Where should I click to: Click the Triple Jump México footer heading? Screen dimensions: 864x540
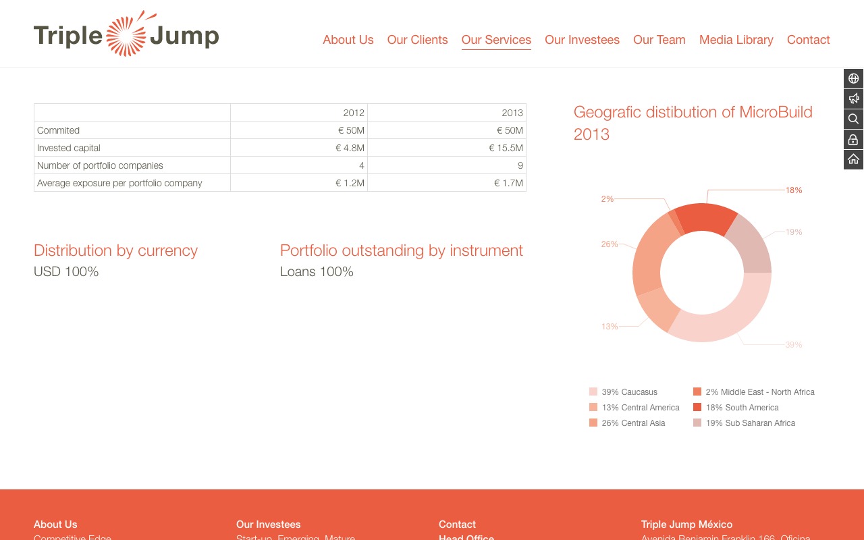[x=686, y=524]
